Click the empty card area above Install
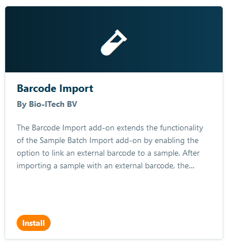Viewport: 229px width, 243px height. (x=114, y=192)
